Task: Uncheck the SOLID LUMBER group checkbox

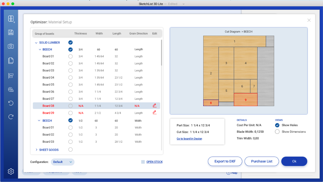Action: pos(70,43)
